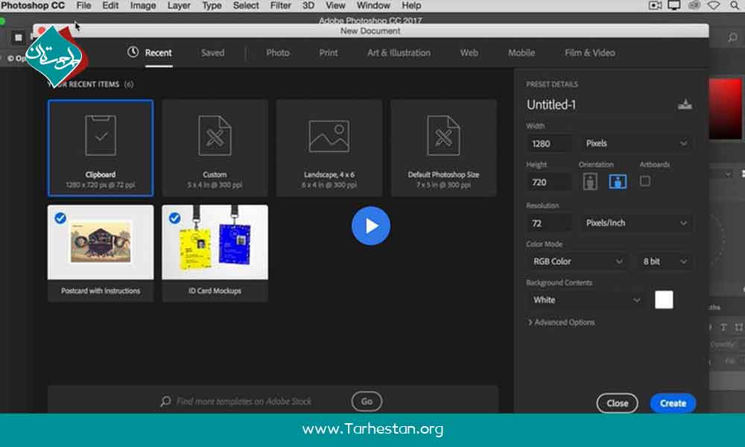Open the File menu
Screen dimensions: 745x447
tap(83, 6)
